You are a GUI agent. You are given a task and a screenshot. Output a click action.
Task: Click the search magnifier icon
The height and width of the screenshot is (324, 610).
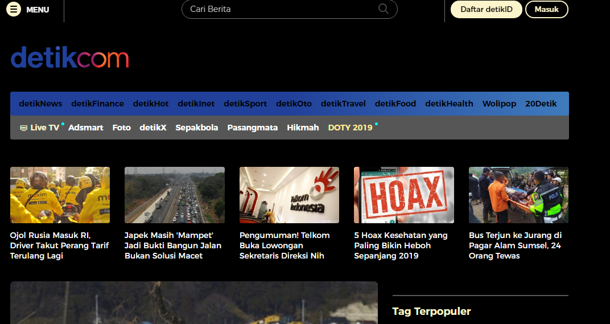click(x=383, y=9)
